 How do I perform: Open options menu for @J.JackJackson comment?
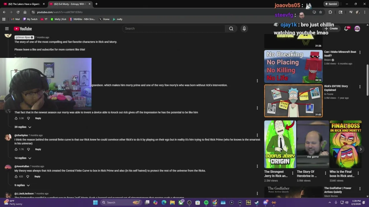(257, 193)
